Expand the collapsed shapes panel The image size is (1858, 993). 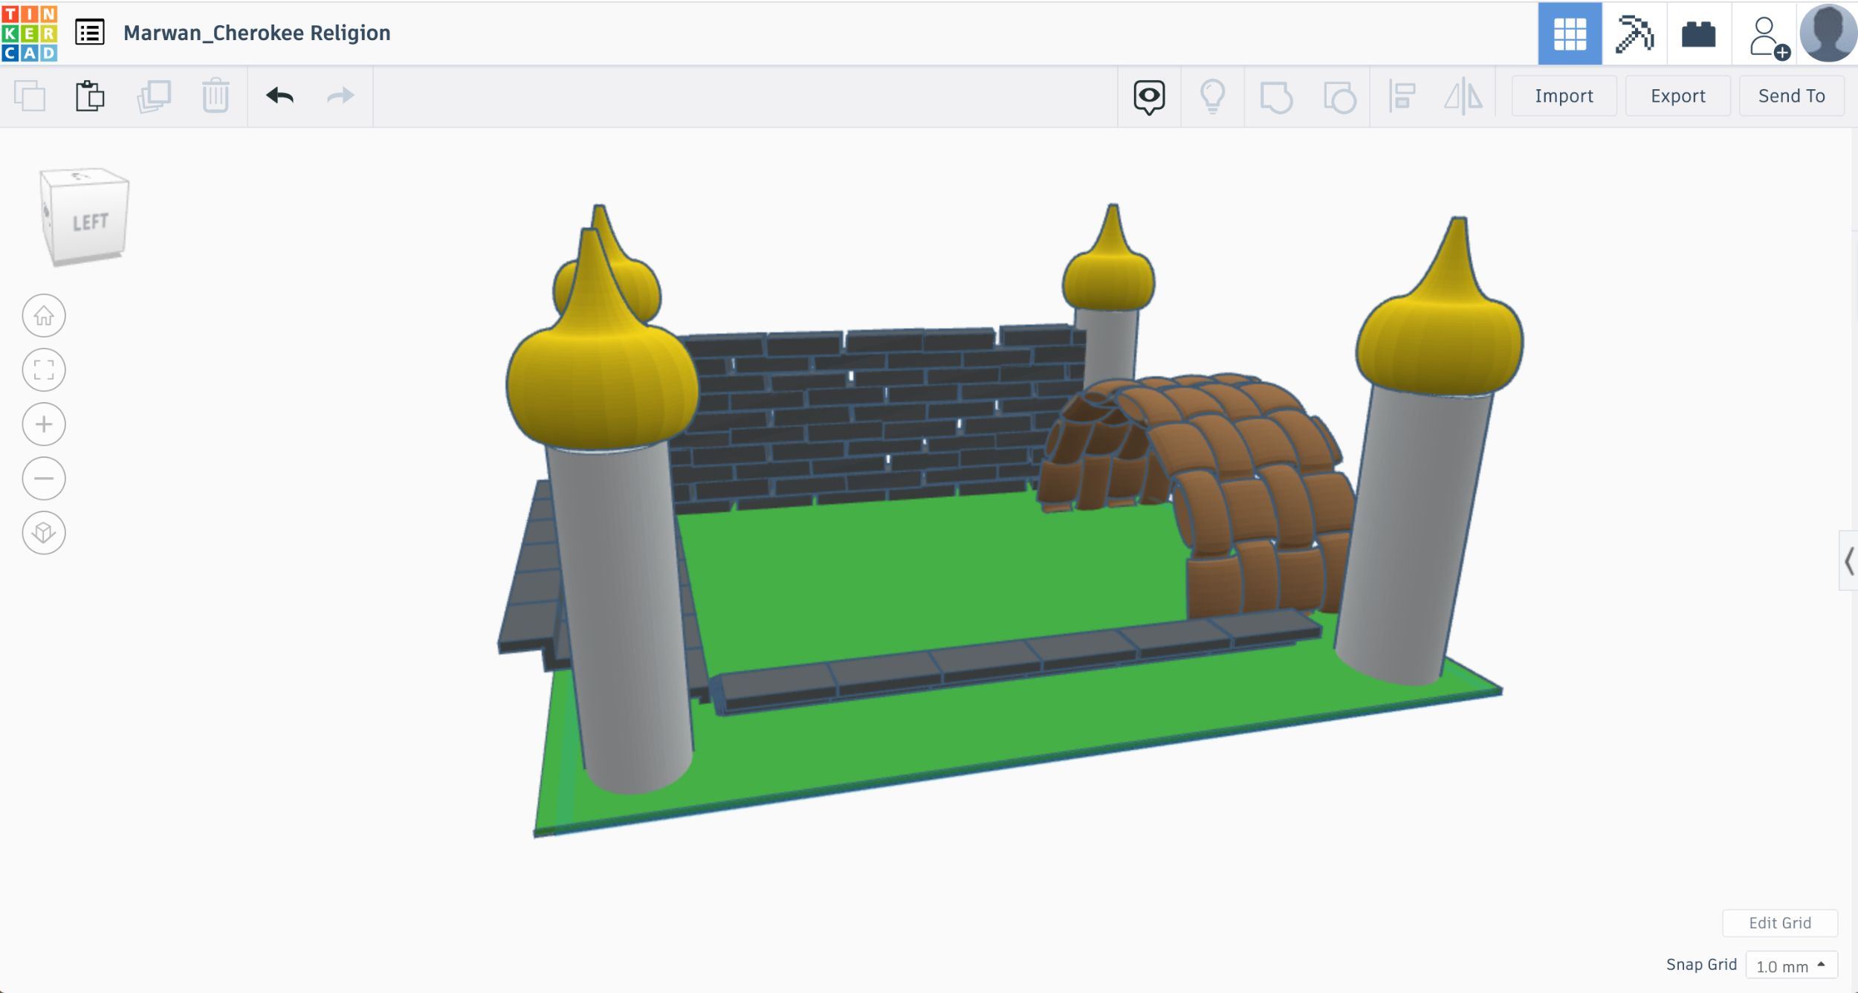point(1848,561)
